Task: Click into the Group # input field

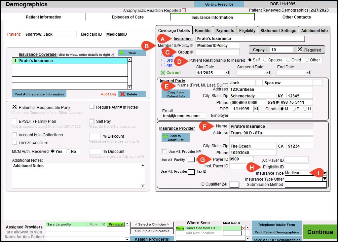Action: point(217,52)
